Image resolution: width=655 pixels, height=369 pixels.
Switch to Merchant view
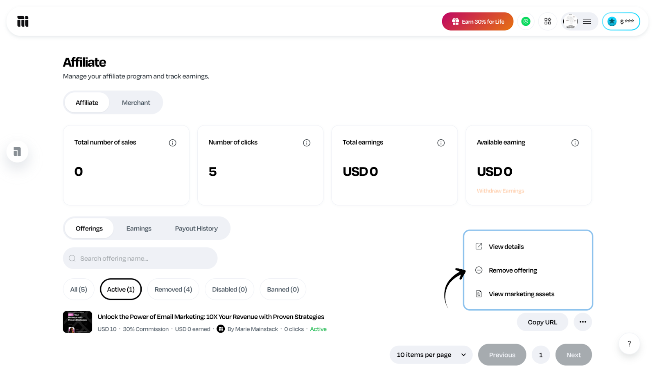pos(136,103)
